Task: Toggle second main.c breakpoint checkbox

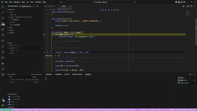Action: coord(9,105)
